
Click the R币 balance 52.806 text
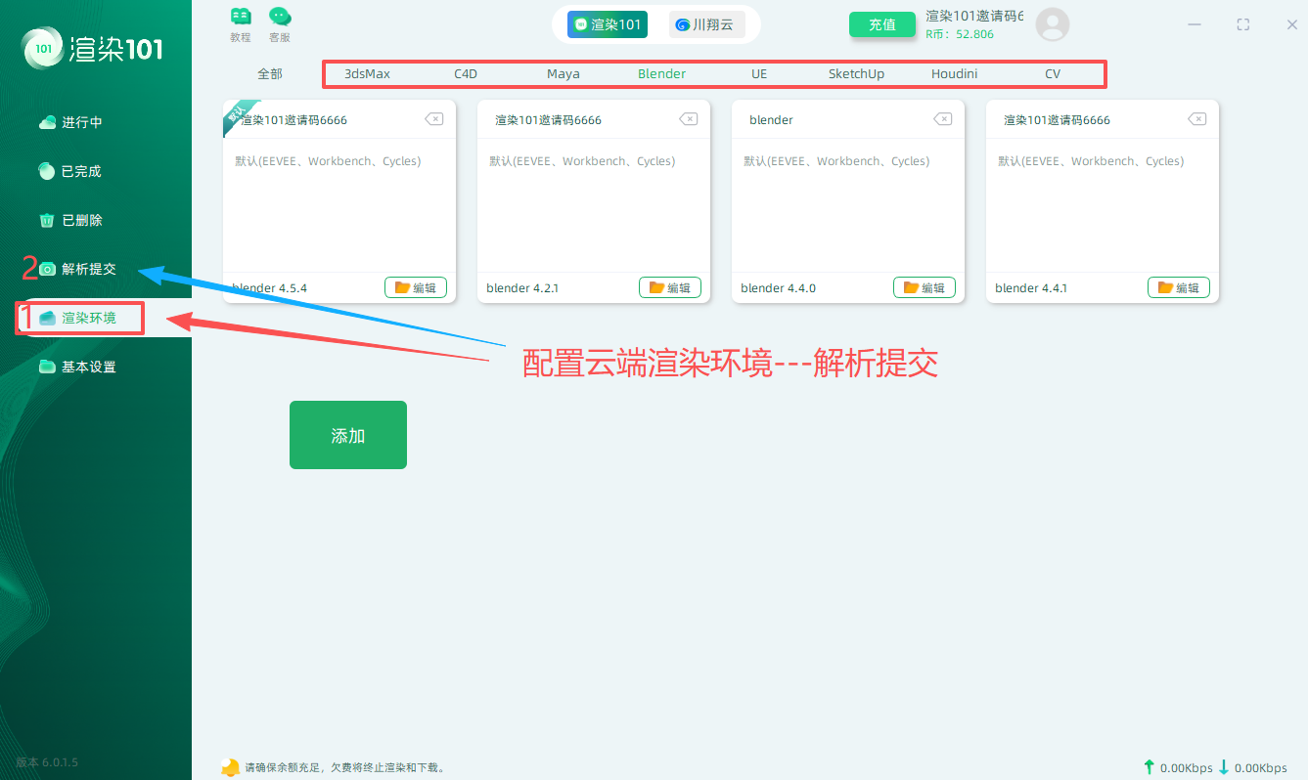[x=960, y=34]
